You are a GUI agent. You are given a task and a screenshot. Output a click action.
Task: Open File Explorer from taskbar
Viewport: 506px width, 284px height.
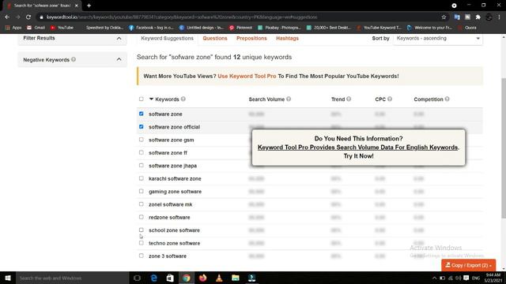point(236,278)
